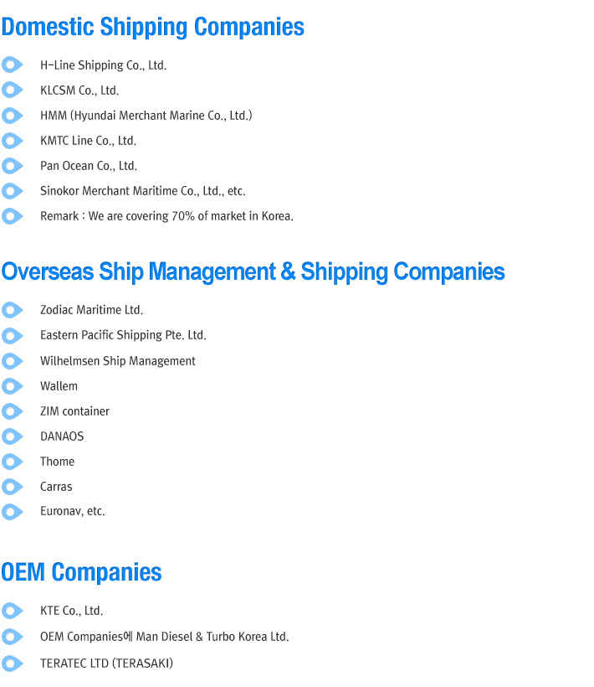Select the OEM Companies heading

tap(81, 572)
